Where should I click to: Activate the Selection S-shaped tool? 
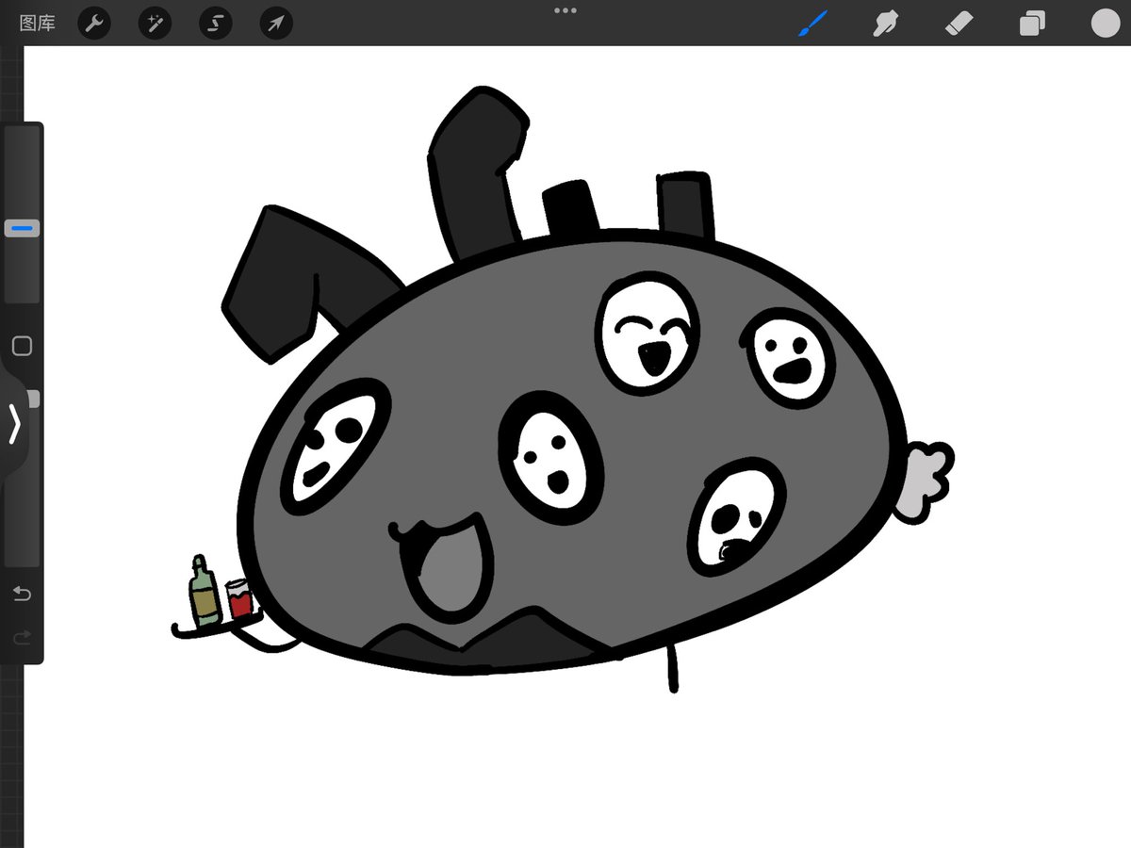tap(216, 23)
